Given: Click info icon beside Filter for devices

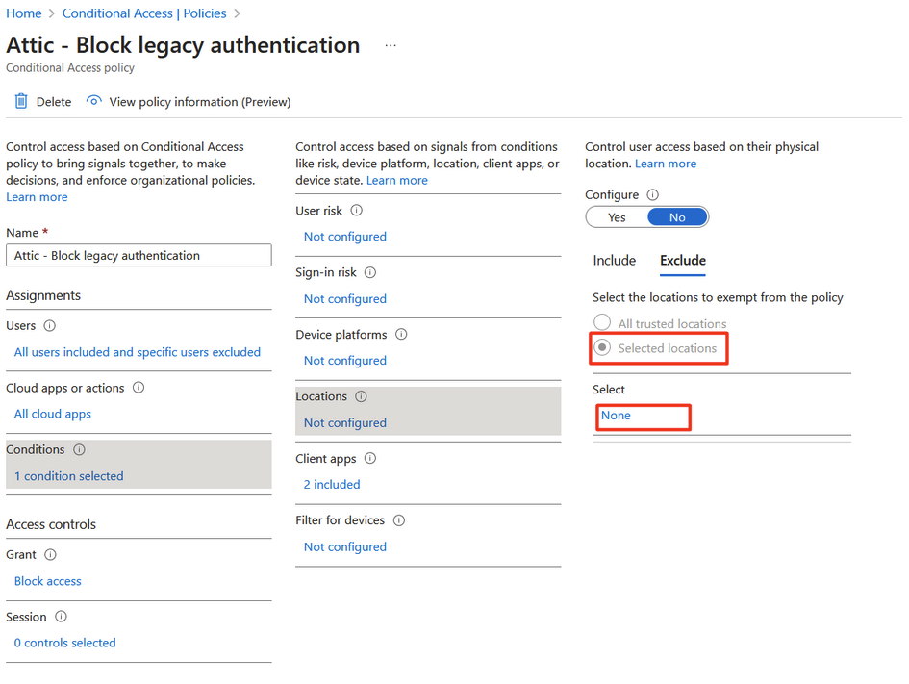Looking at the screenshot, I should click(x=399, y=520).
